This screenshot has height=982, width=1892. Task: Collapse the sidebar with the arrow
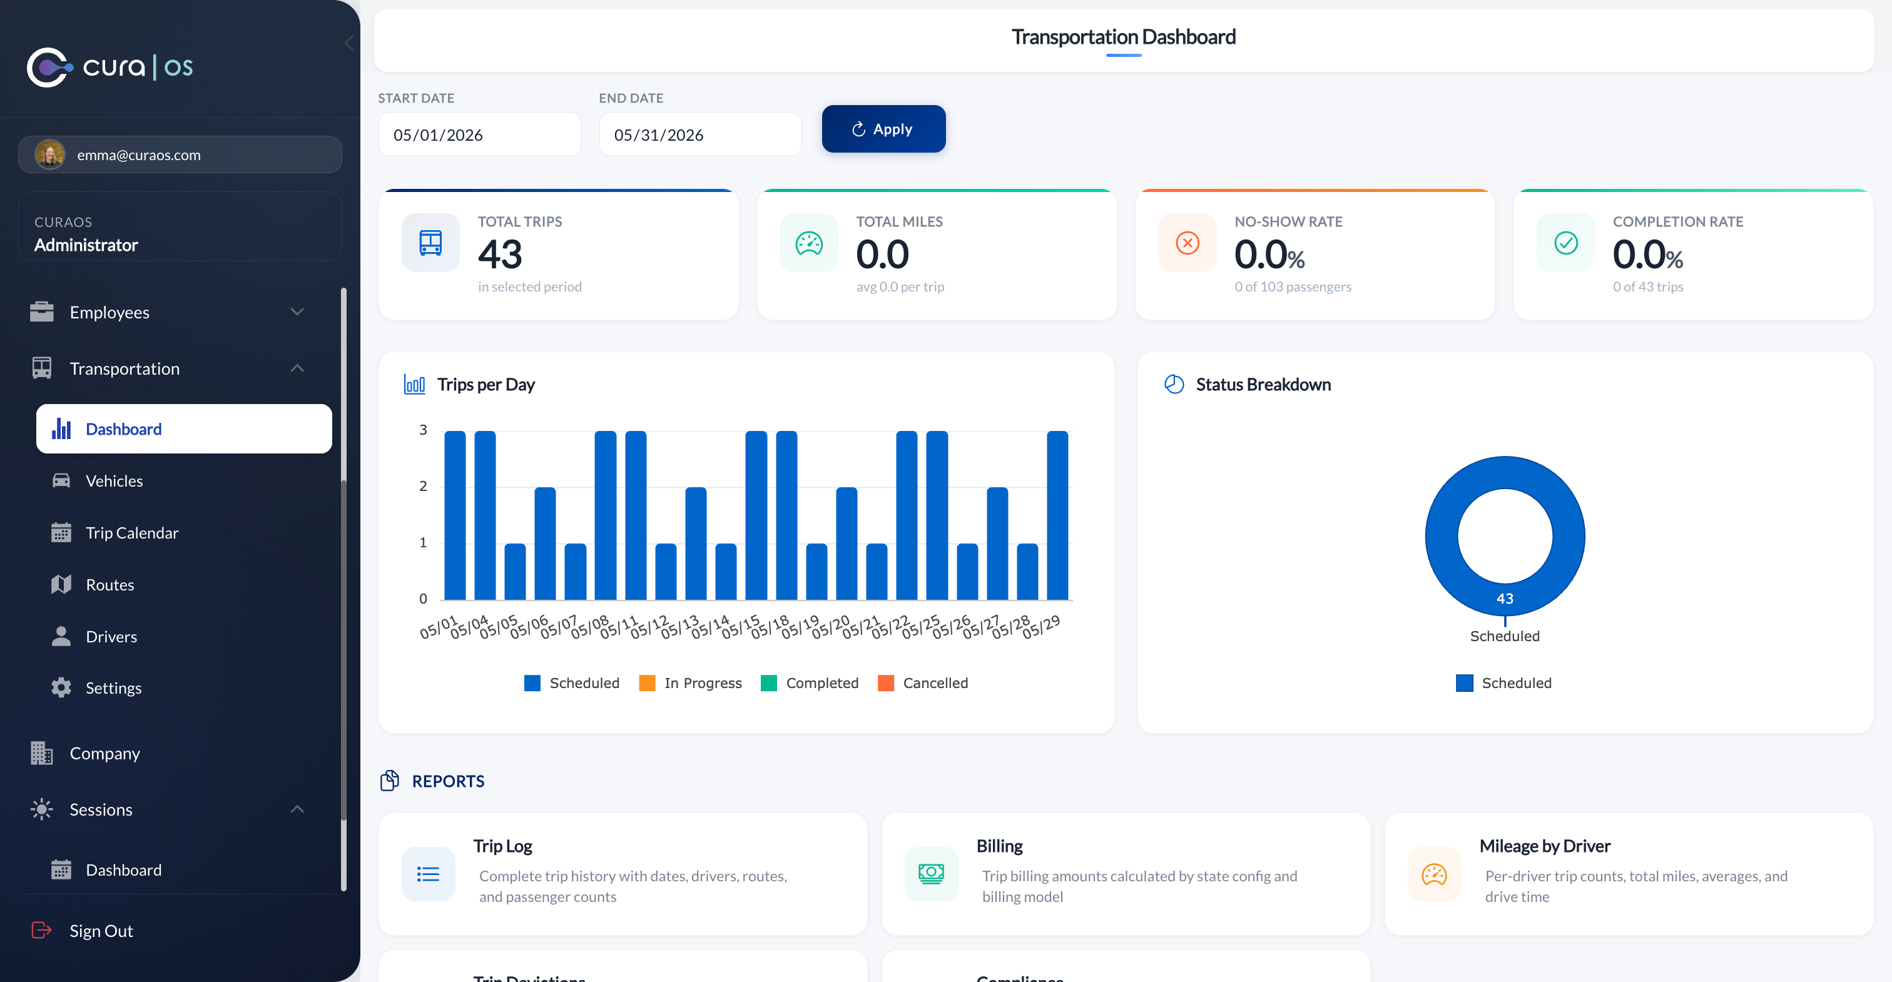coord(349,43)
